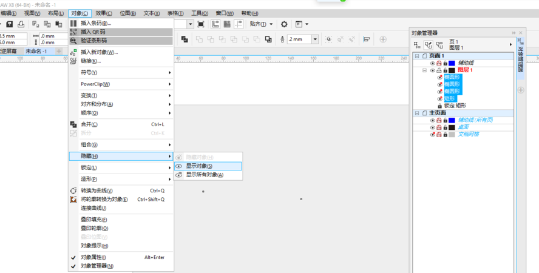
Task: Click the align objects toolbar icon
Action: 367,39
